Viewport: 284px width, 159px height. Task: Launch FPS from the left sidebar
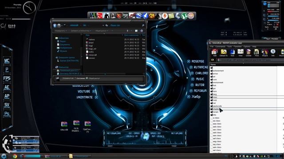(x=7, y=79)
